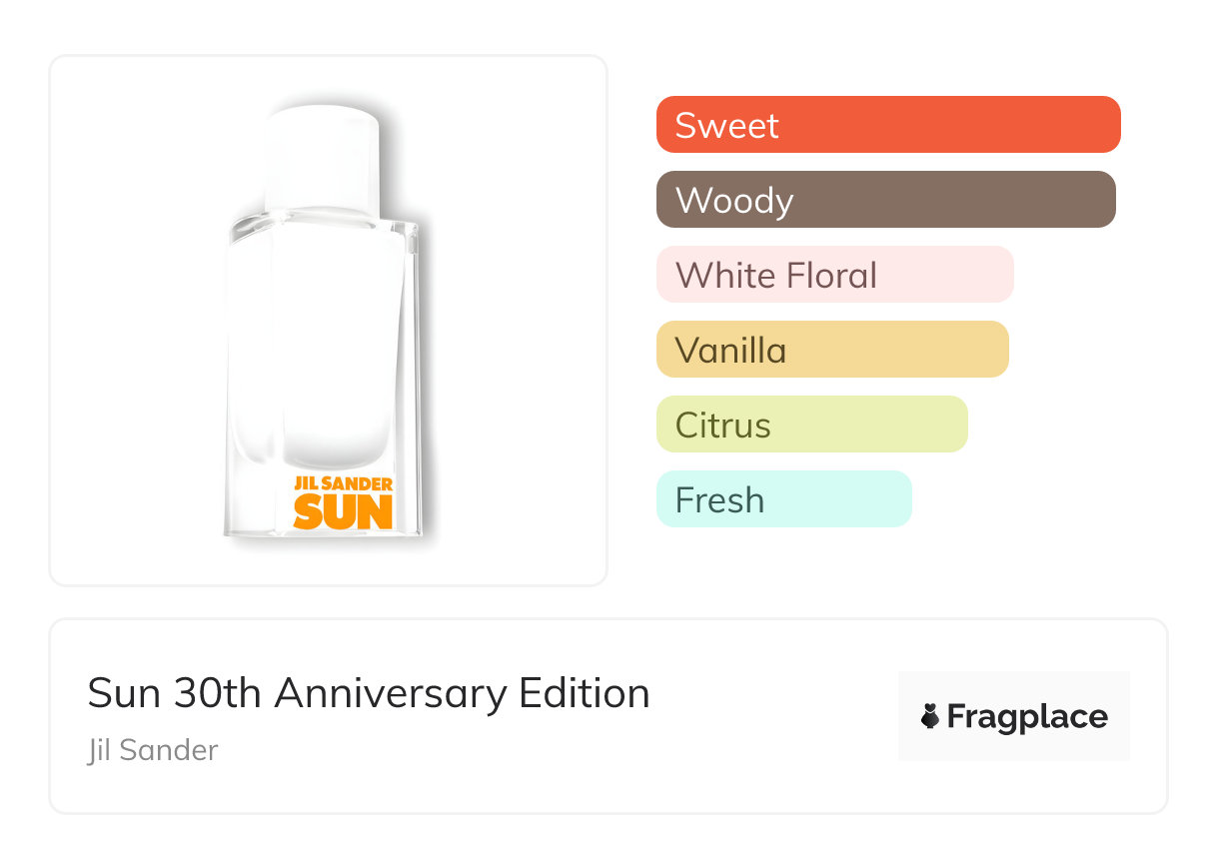The image size is (1217, 863).
Task: Click the White Floral label text
Action: 776,276
